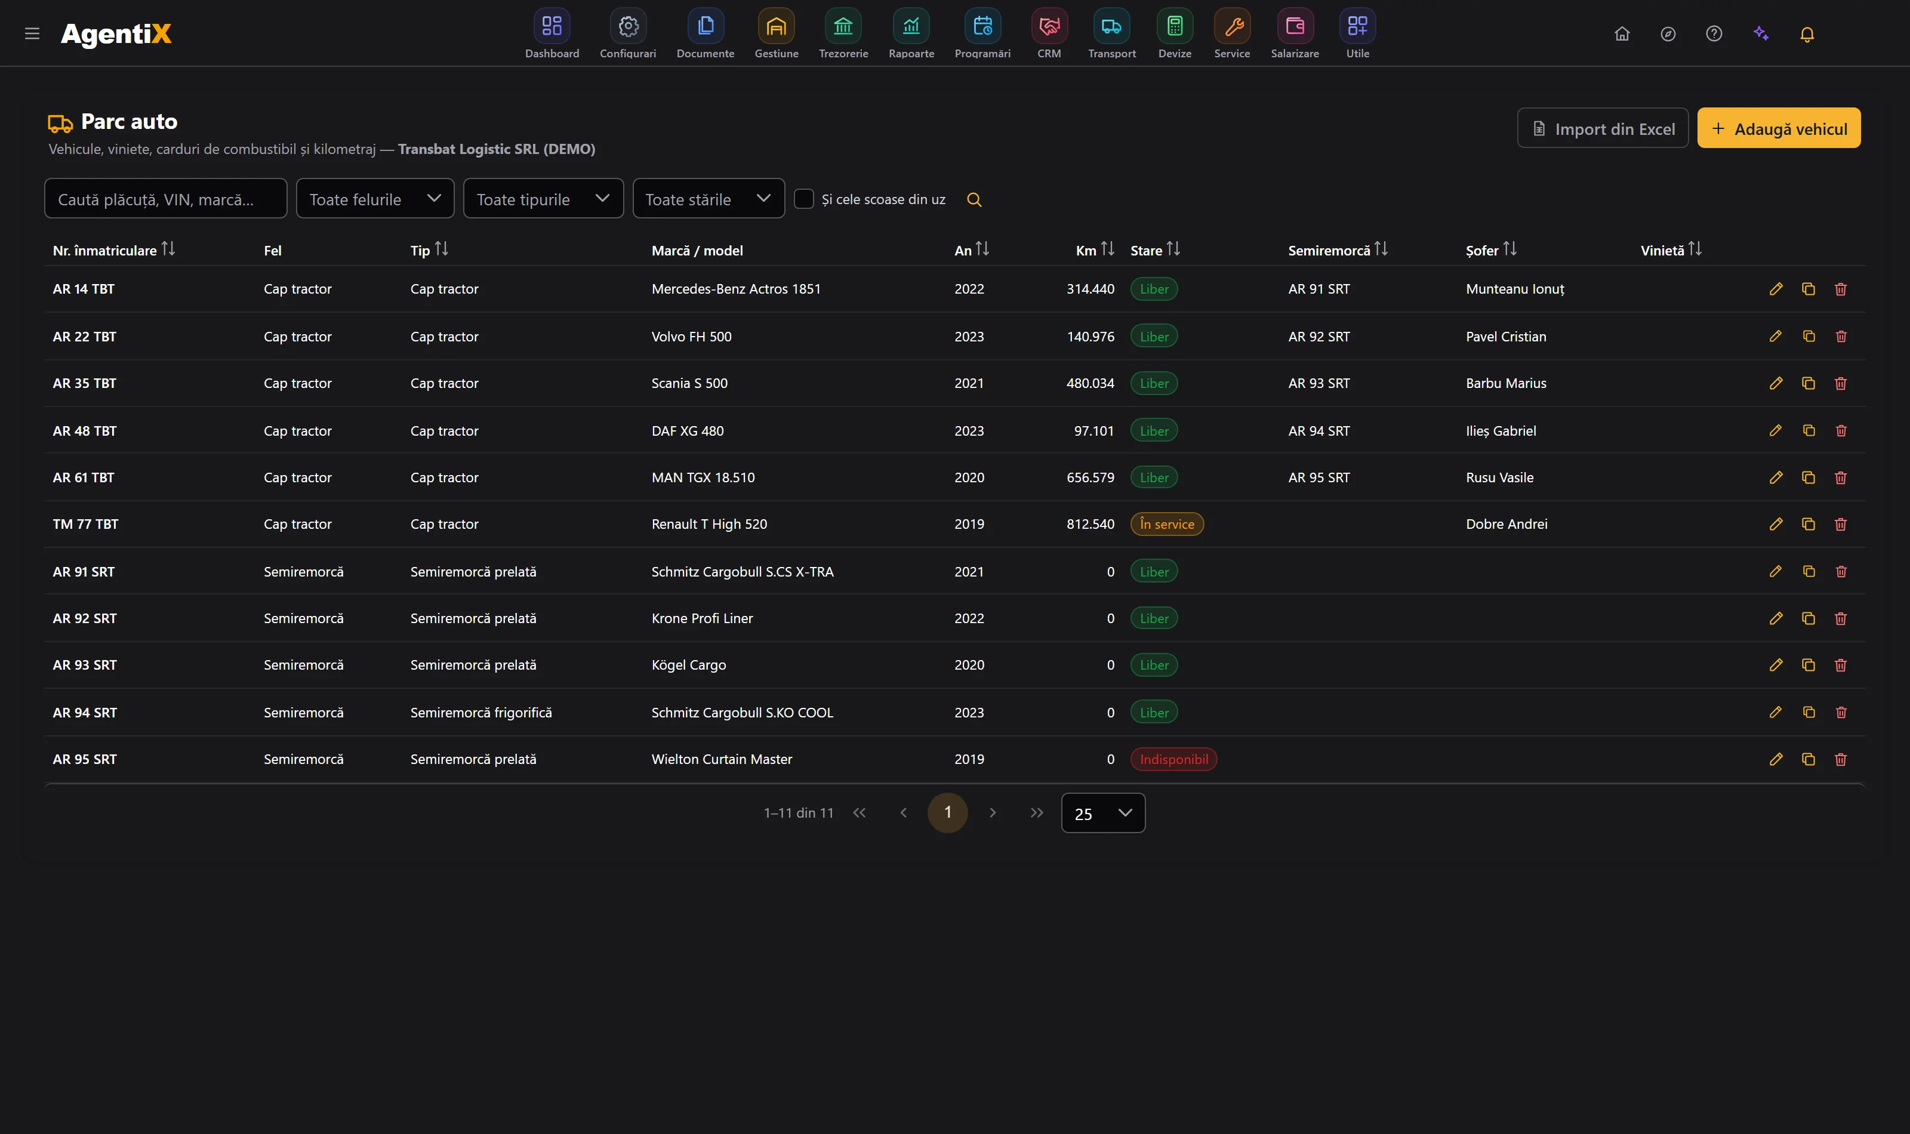Open the Devize menu

point(1174,33)
